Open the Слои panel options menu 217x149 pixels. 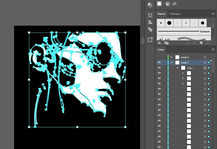point(213,50)
